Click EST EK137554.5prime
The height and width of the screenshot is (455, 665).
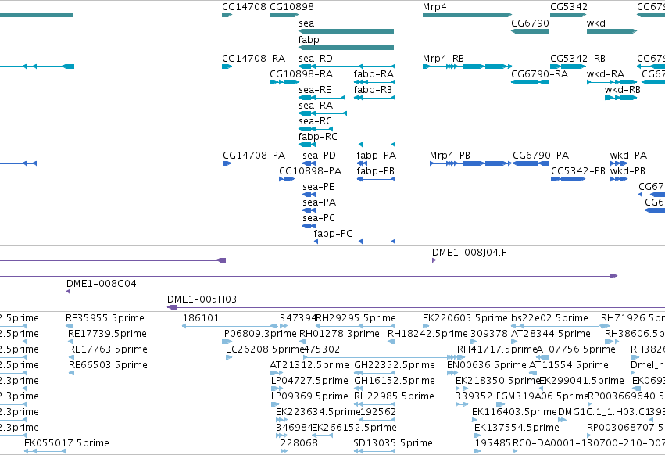[x=517, y=428]
